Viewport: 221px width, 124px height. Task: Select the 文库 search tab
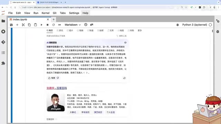click(110, 30)
